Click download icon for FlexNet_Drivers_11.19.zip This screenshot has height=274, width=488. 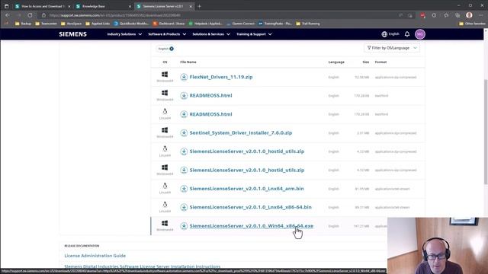click(x=184, y=77)
